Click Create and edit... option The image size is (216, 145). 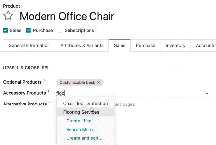pyautogui.click(x=84, y=138)
